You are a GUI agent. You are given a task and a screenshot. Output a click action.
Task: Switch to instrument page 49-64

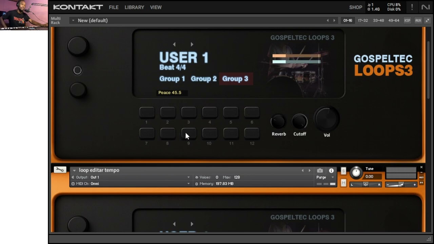coord(394,20)
